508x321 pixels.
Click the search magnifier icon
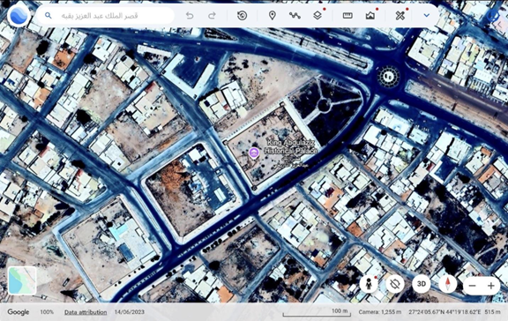(48, 16)
